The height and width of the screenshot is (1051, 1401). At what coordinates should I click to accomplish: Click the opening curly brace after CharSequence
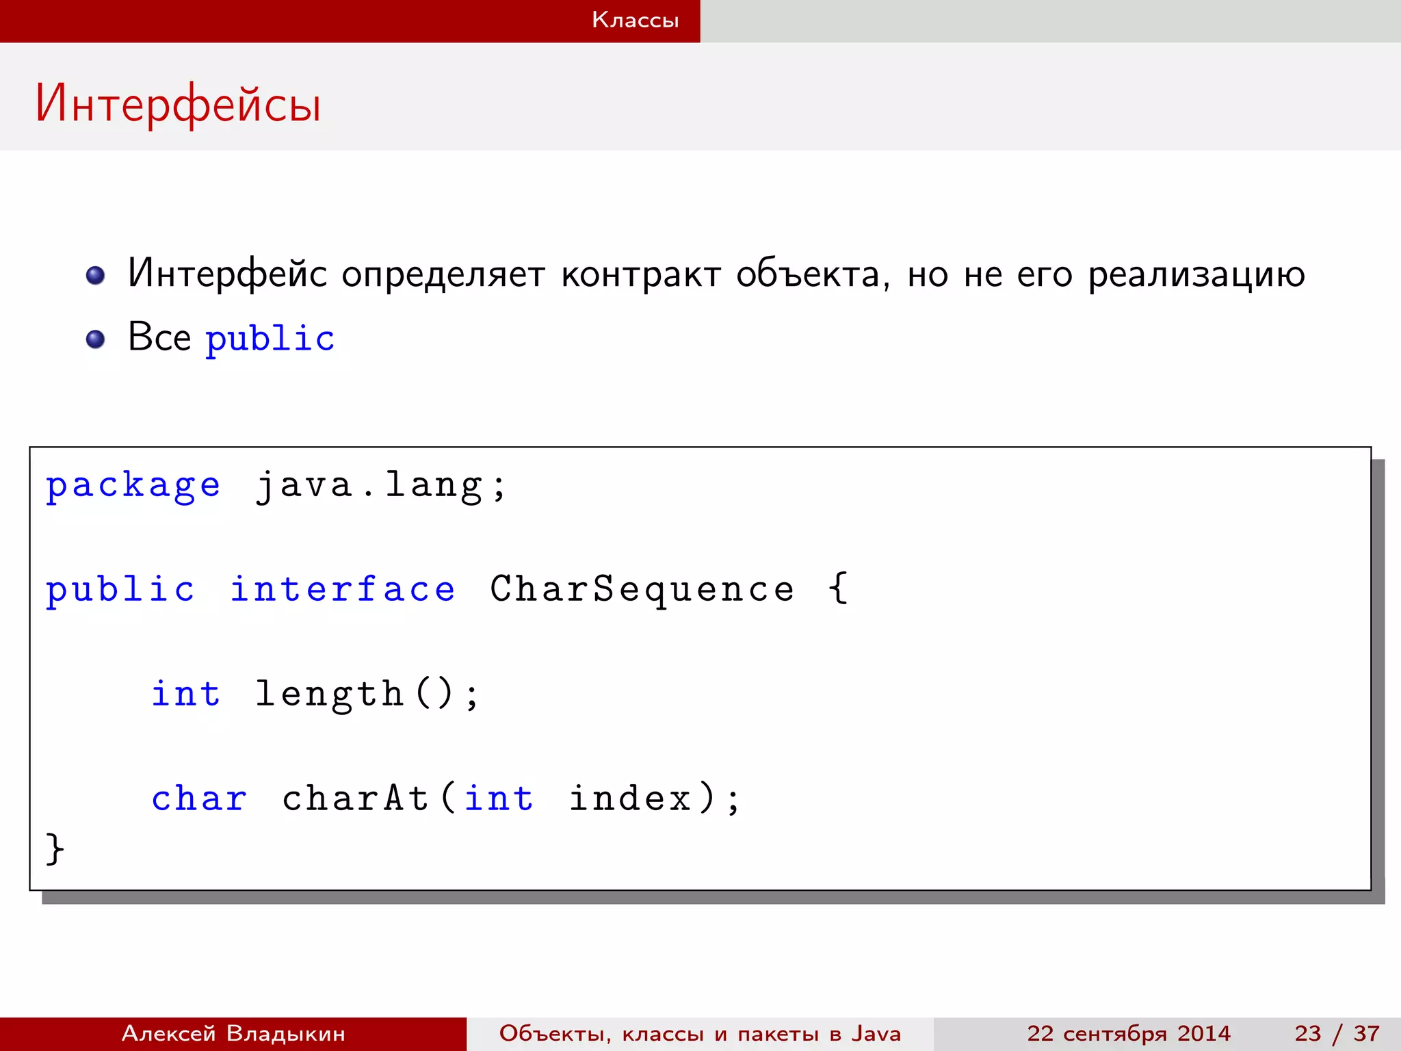(838, 588)
